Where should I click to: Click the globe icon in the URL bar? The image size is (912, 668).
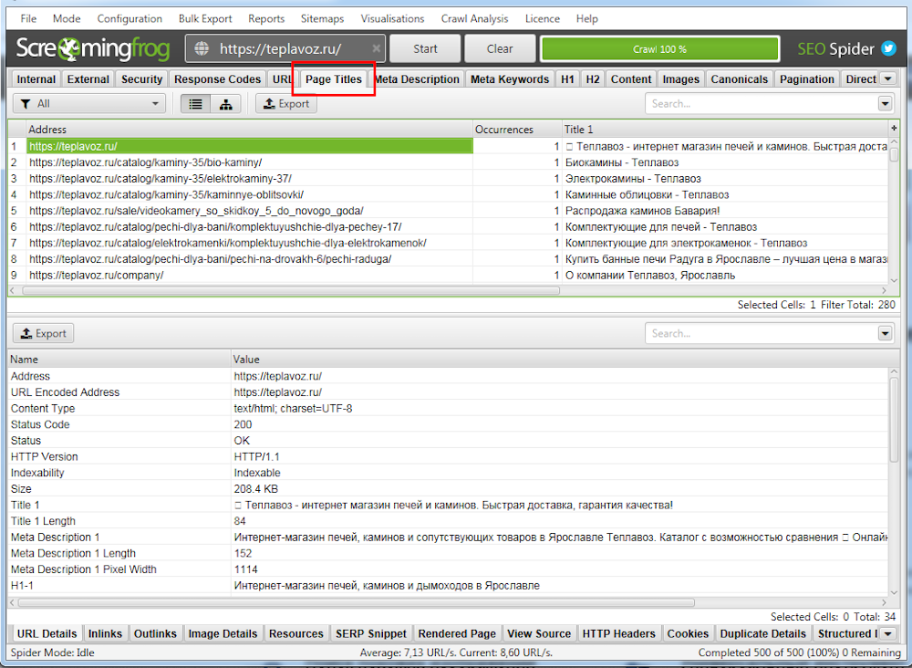(202, 49)
